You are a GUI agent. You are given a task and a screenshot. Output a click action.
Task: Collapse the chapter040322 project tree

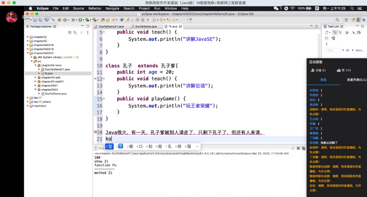pos(28,53)
